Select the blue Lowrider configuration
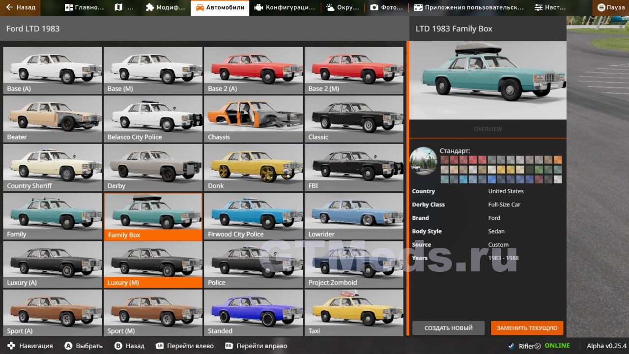This screenshot has height=354, width=629. pyautogui.click(x=354, y=216)
